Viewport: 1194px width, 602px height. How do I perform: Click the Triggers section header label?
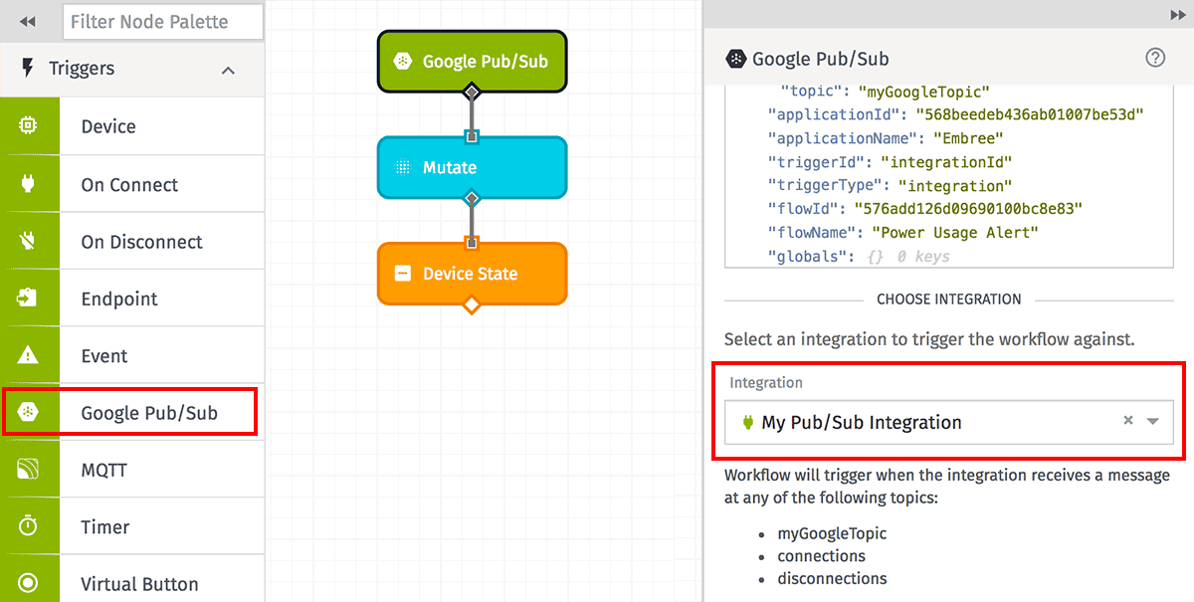(82, 69)
